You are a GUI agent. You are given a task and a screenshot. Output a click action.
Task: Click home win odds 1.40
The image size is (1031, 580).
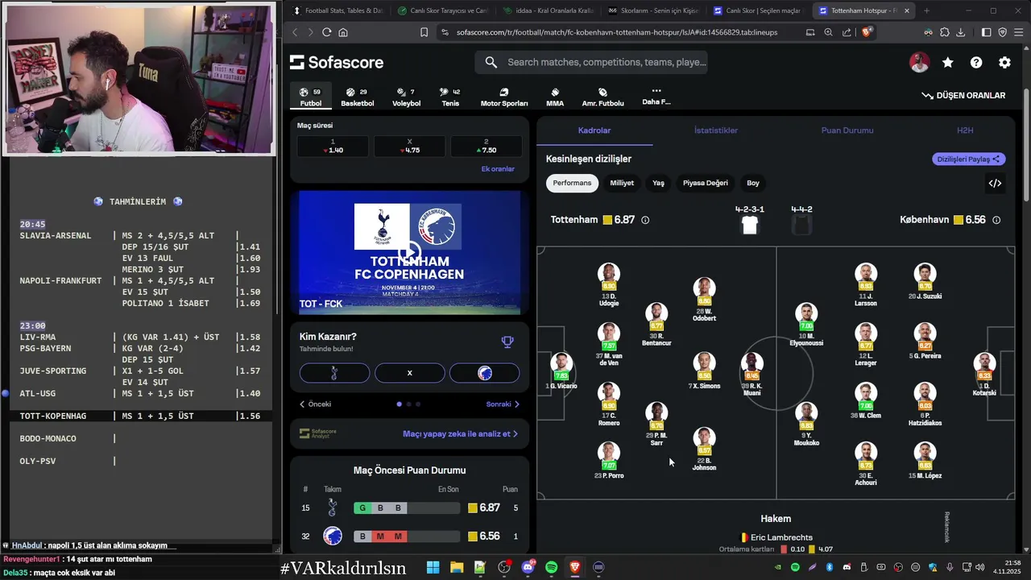tap(333, 146)
